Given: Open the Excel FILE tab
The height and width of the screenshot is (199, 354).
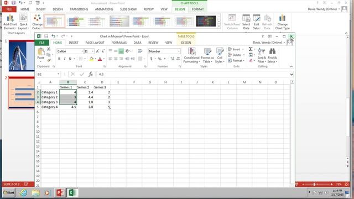Looking at the screenshot, I should [x=42, y=43].
